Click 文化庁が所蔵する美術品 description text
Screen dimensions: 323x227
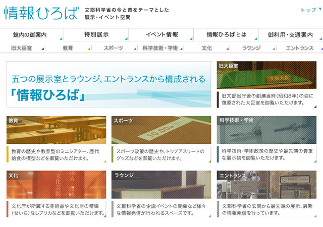click(x=59, y=209)
